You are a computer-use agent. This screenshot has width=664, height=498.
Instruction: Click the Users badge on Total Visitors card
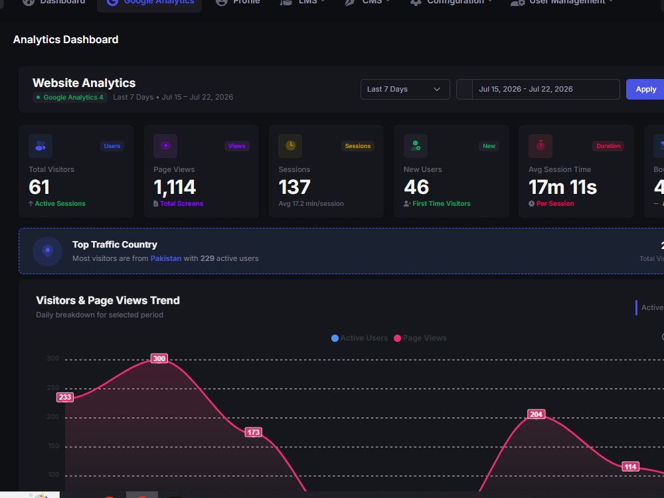[x=112, y=146]
